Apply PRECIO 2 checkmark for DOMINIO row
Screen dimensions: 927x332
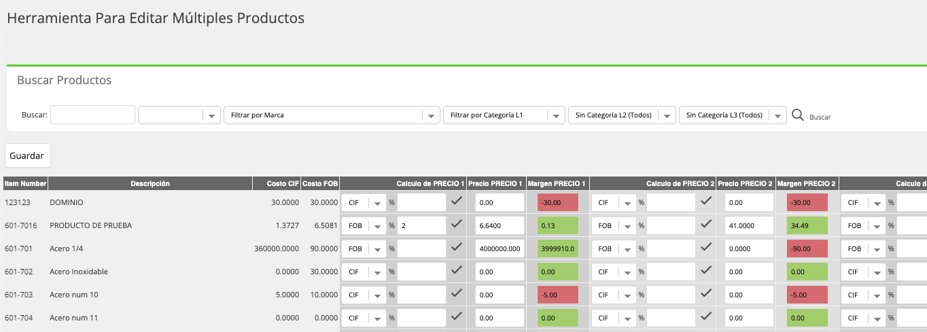(x=706, y=201)
